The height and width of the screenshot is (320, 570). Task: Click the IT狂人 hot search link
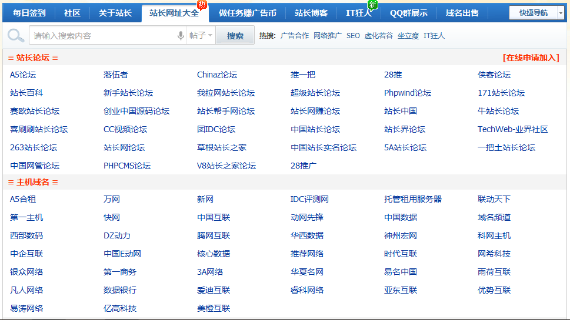(x=434, y=36)
